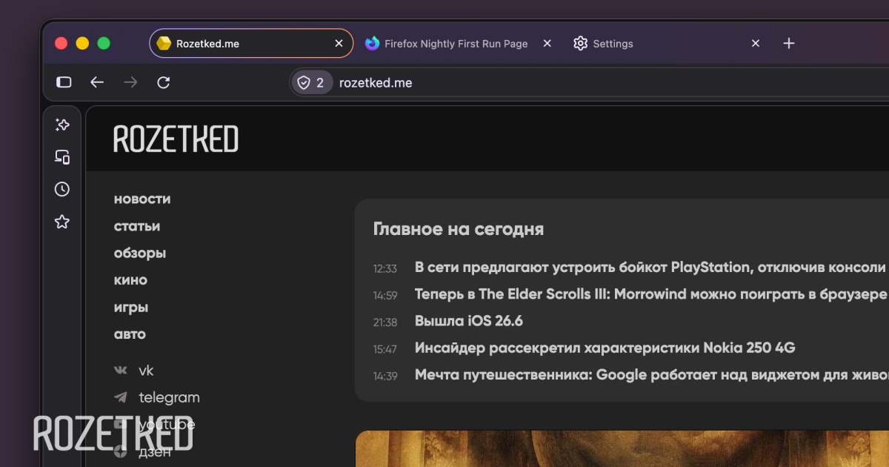Click the telegram paper plane icon
The image size is (889, 467).
point(120,397)
